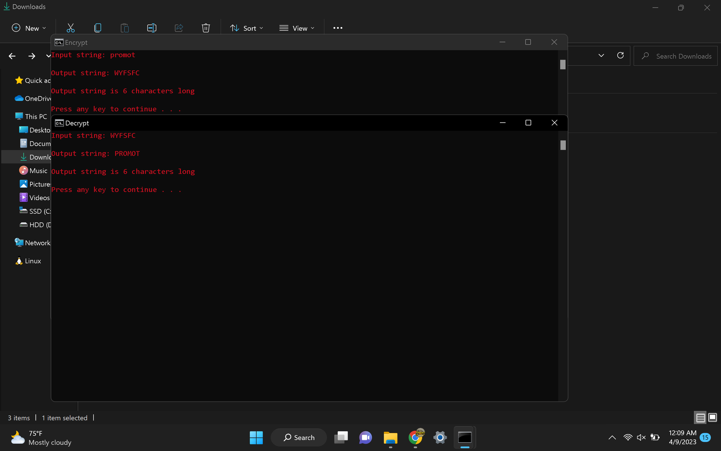Click the Copy icon in the toolbar
Screen dimensions: 721x451
point(98,28)
